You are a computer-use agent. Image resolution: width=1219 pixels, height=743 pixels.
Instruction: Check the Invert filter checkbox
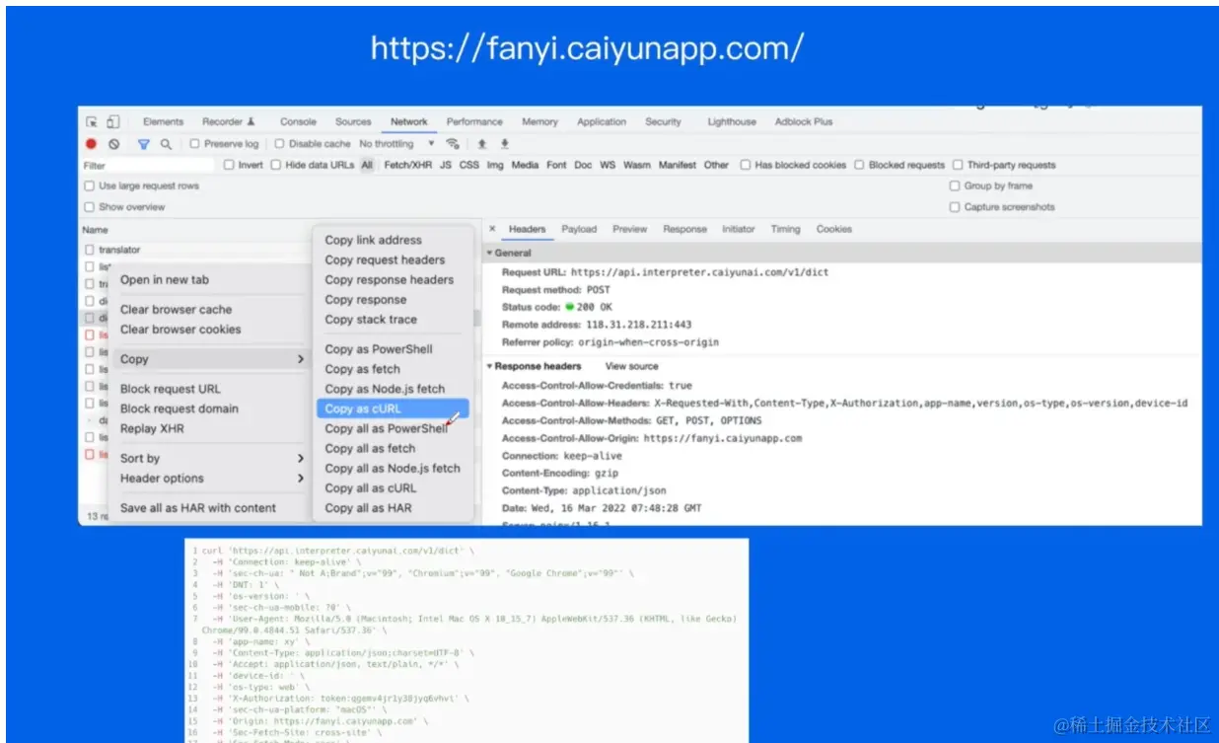coord(229,166)
